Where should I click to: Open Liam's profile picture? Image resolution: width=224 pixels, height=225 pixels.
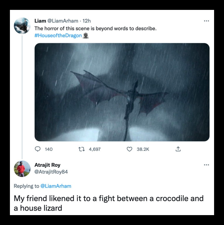point(22,26)
